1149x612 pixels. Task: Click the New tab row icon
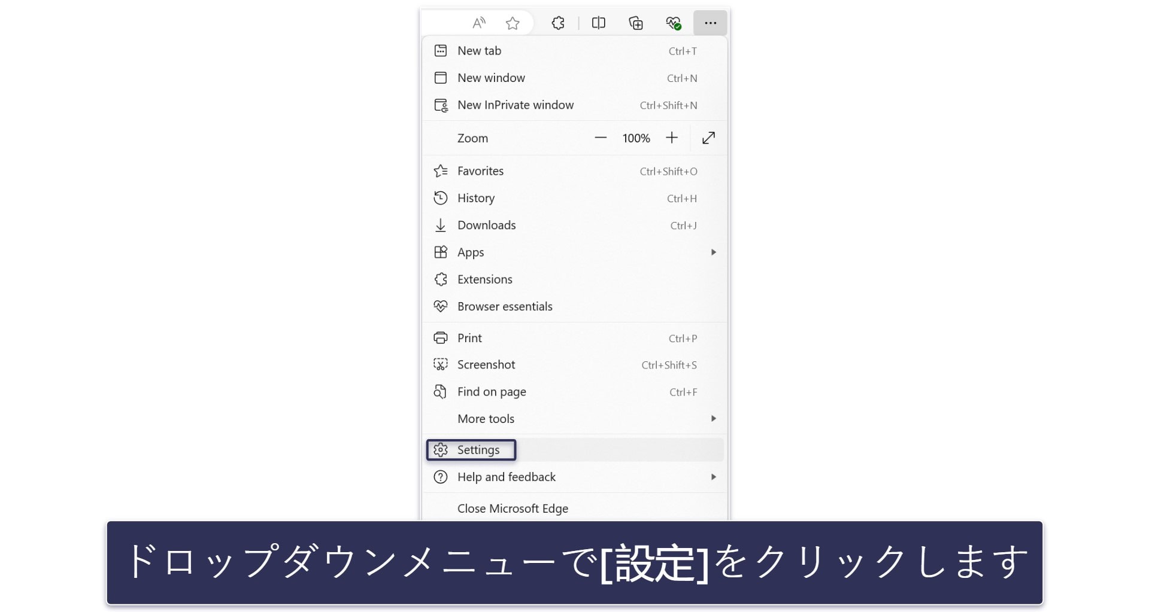click(441, 51)
